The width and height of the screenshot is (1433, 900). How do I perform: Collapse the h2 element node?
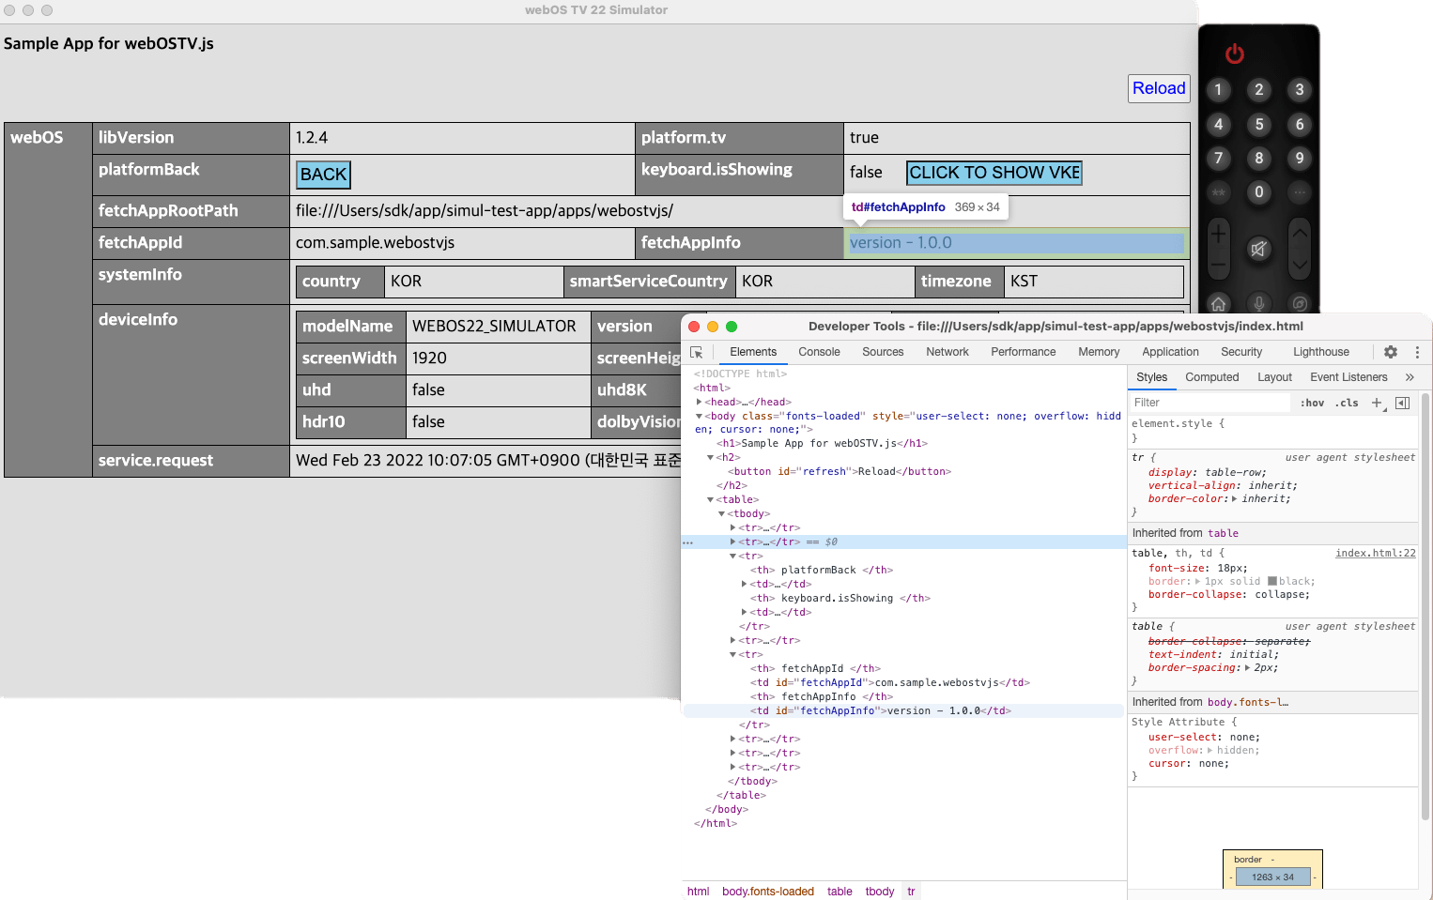coord(710,457)
